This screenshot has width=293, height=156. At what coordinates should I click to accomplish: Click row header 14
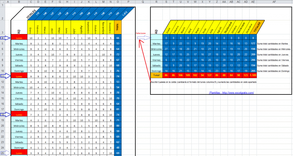pyautogui.click(x=2, y=93)
